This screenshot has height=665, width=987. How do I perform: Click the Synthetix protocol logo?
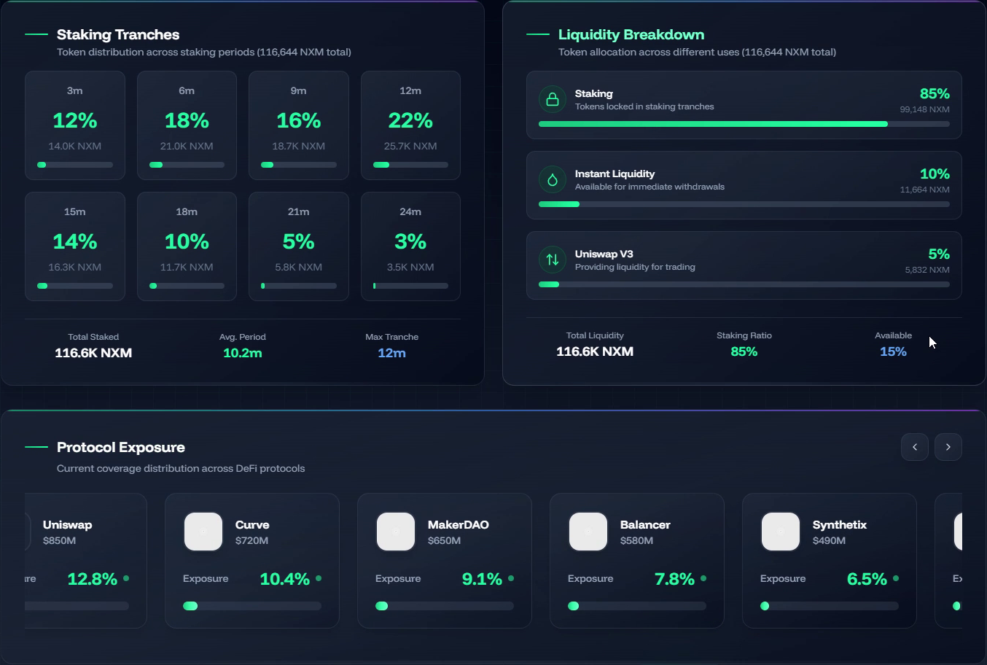[x=781, y=532]
